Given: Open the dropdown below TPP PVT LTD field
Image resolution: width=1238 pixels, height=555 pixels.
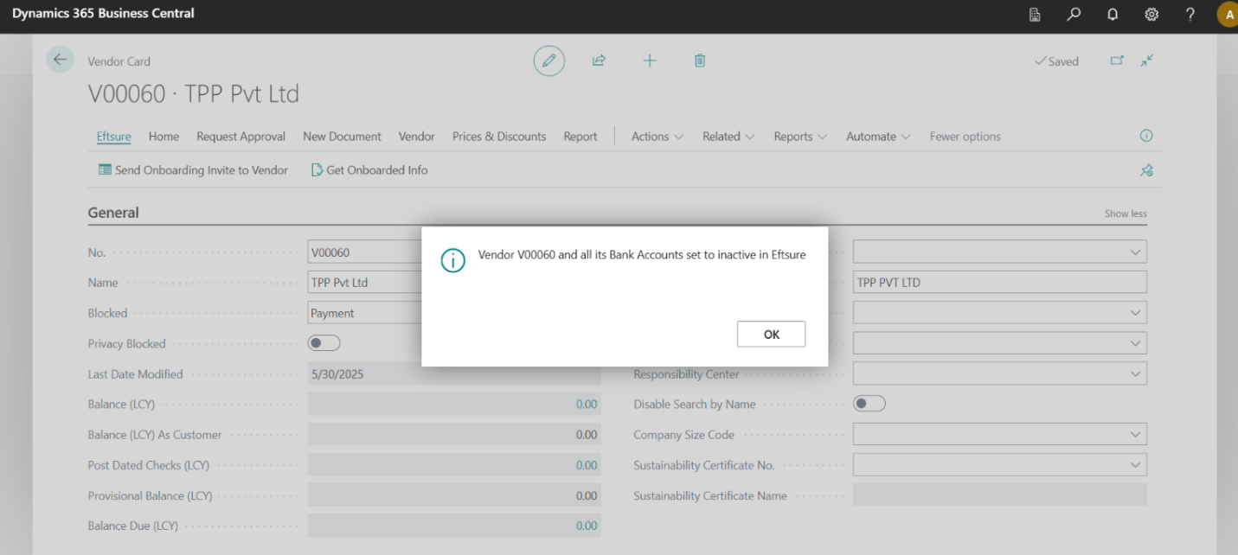Looking at the screenshot, I should pyautogui.click(x=1135, y=313).
